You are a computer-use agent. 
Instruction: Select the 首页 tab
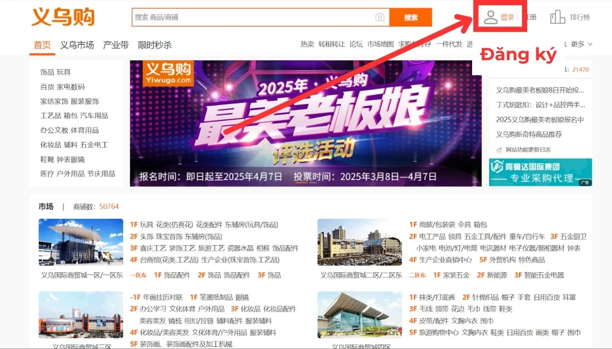click(x=42, y=45)
